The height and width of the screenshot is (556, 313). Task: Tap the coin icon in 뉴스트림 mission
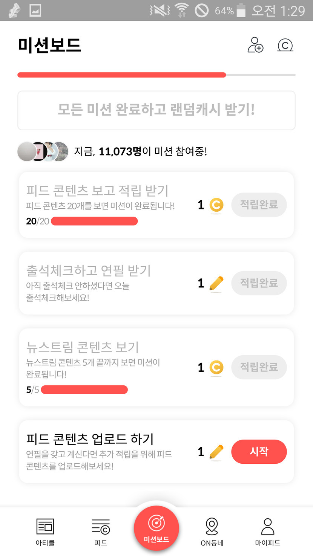216,368
